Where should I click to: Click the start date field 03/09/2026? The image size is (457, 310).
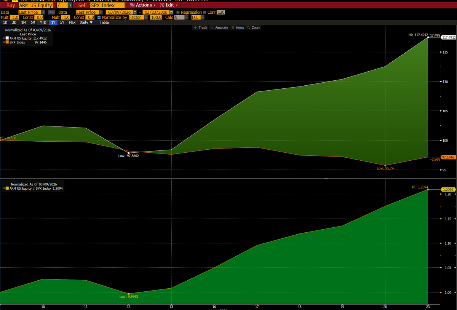click(x=119, y=12)
